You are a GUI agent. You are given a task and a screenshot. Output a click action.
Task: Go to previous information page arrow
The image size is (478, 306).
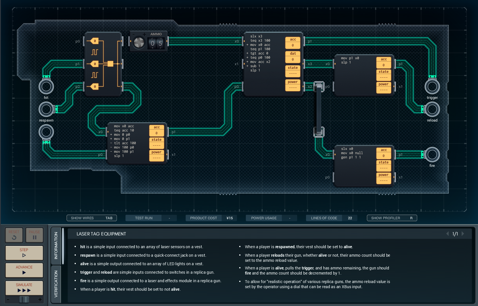click(448, 234)
